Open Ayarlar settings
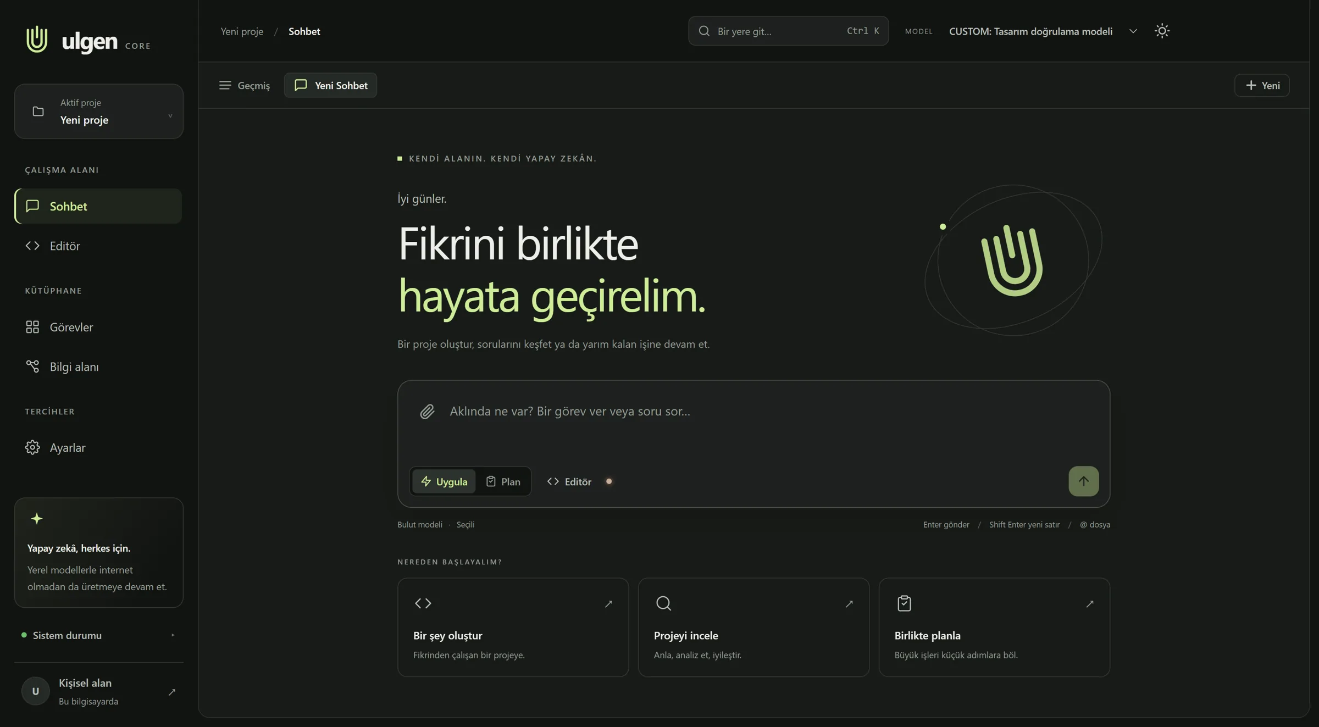The height and width of the screenshot is (727, 1319). pyautogui.click(x=98, y=448)
